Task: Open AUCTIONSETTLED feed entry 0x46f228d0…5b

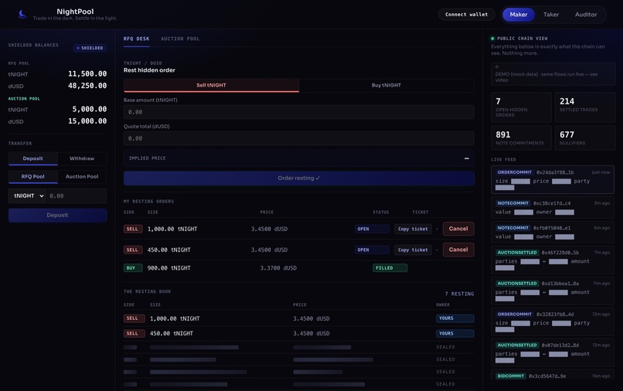Action: pyautogui.click(x=553, y=260)
